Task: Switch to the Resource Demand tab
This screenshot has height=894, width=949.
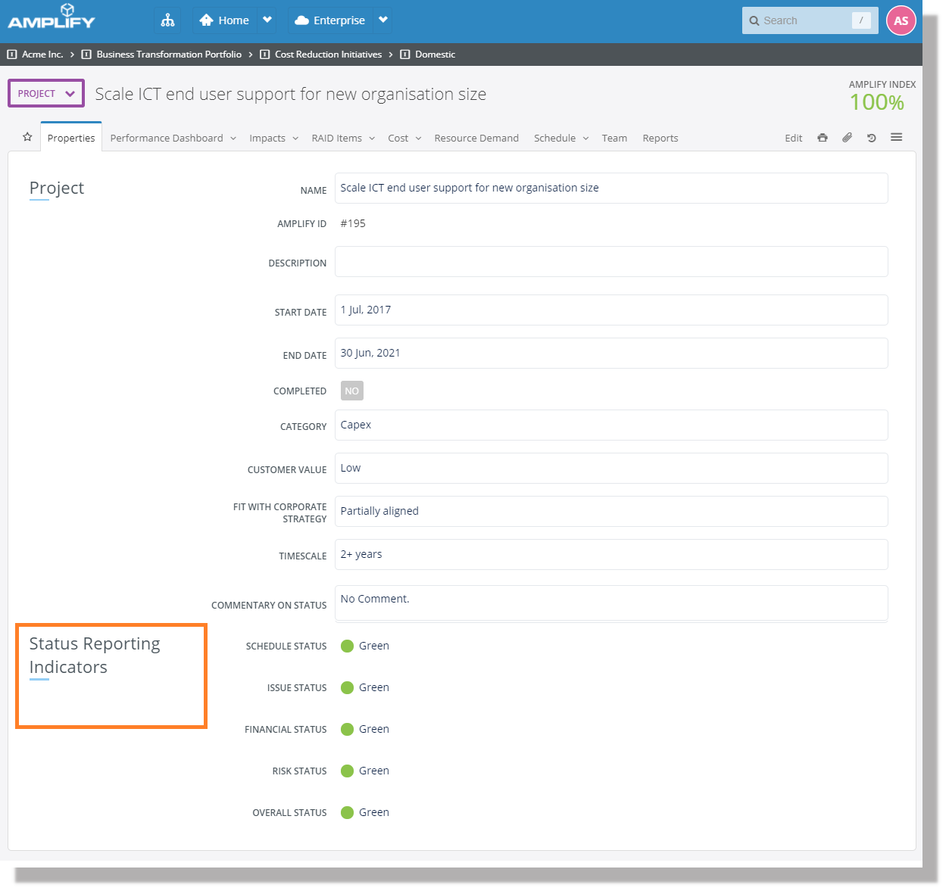Action: 476,138
